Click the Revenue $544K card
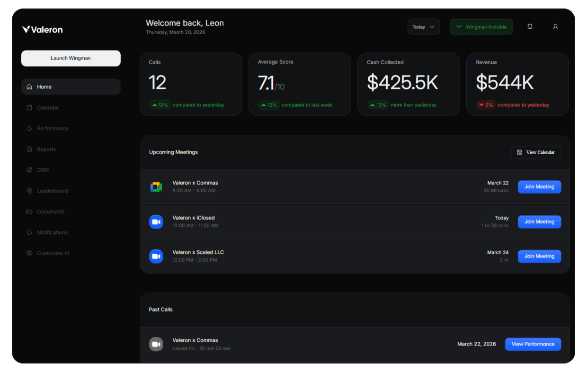The image size is (587, 372). click(517, 84)
